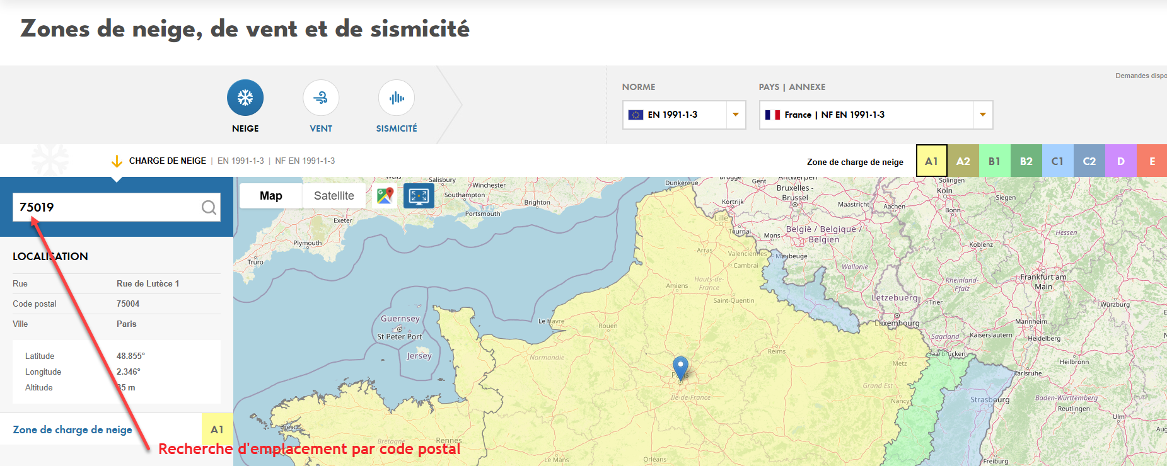Click Reims label on the map
This screenshot has width=1167, height=466.
pyautogui.click(x=777, y=351)
